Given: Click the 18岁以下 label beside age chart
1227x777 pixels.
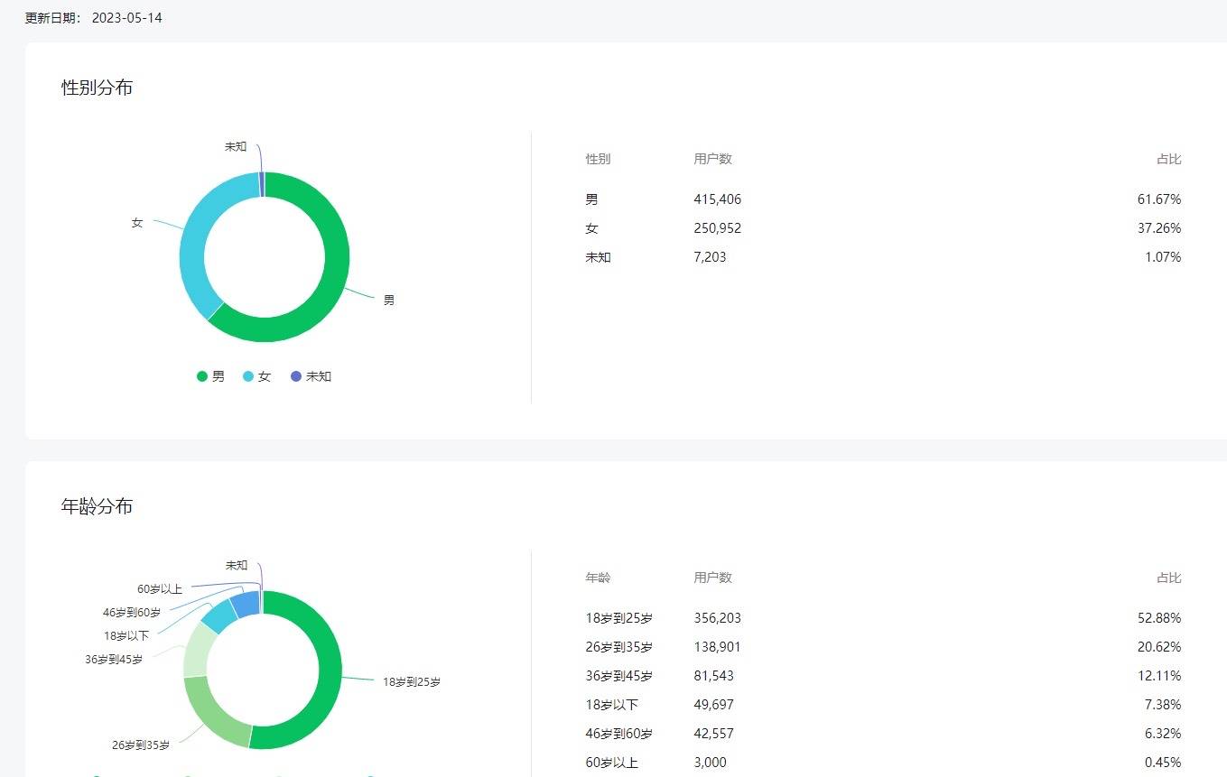Looking at the screenshot, I should [x=126, y=635].
